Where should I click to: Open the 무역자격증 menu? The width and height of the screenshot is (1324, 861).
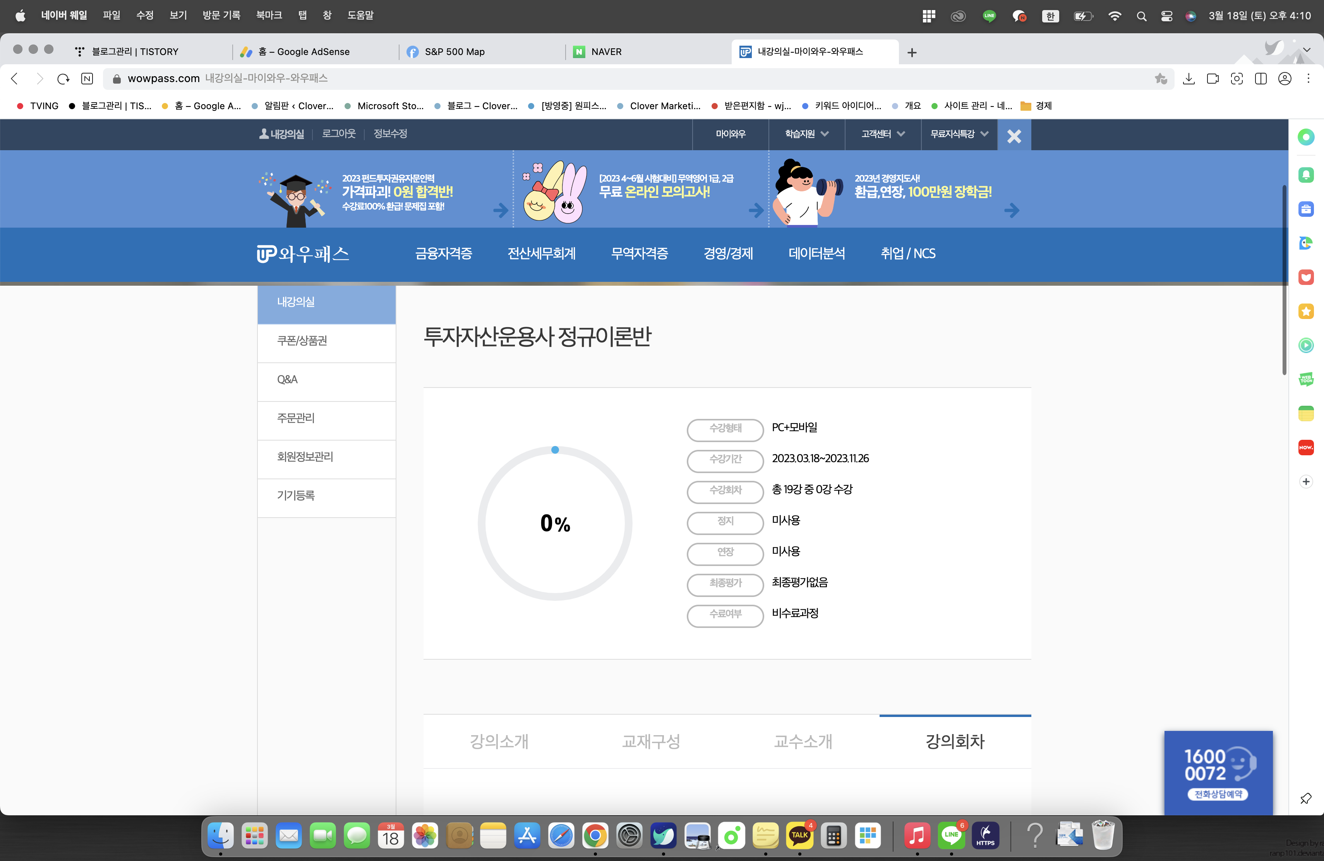click(x=639, y=254)
